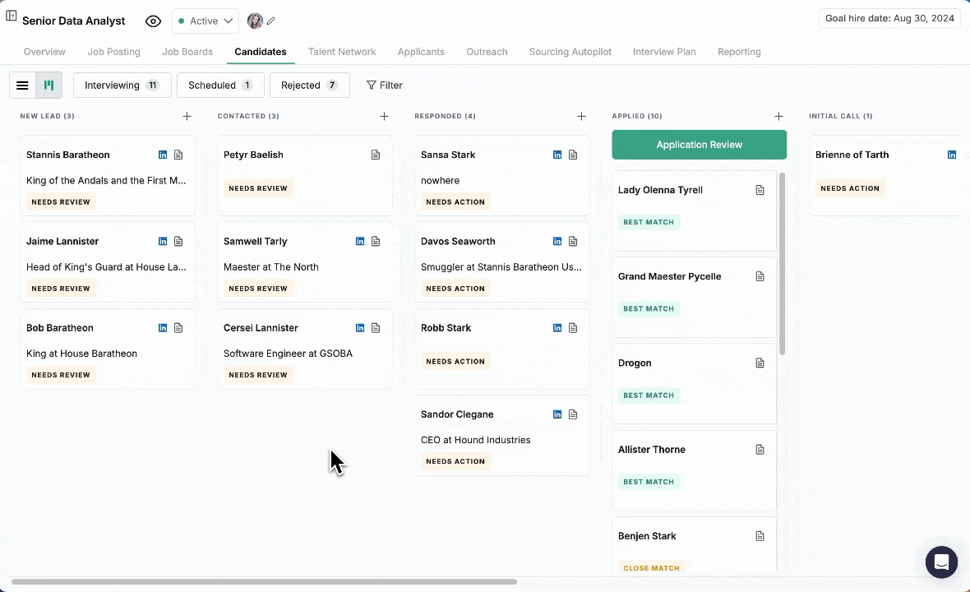Click Sansa Stark's LinkedIn icon

557,155
